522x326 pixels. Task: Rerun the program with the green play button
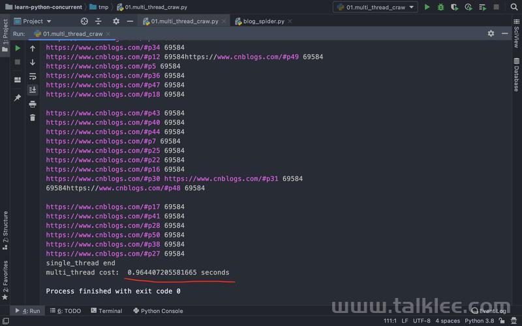pos(18,48)
